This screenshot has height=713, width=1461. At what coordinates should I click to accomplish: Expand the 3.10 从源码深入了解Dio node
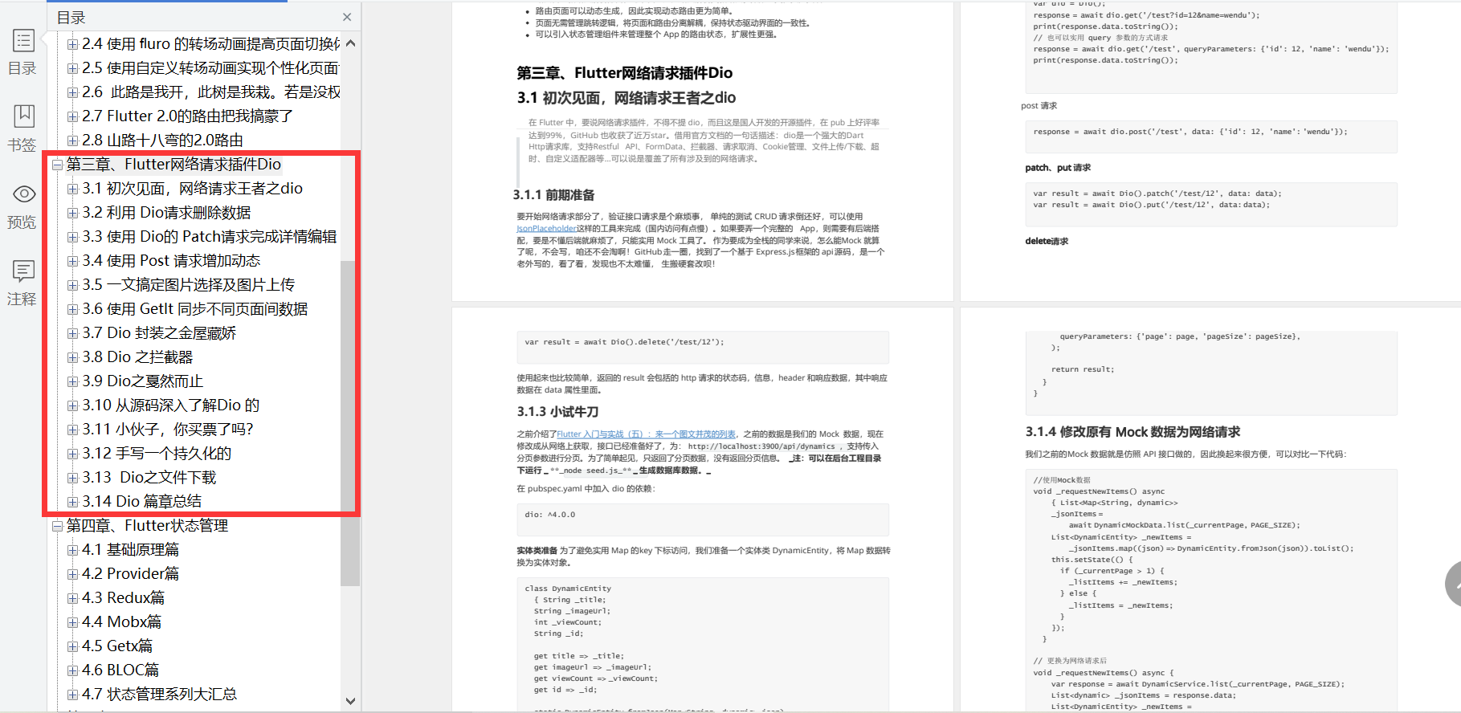73,406
